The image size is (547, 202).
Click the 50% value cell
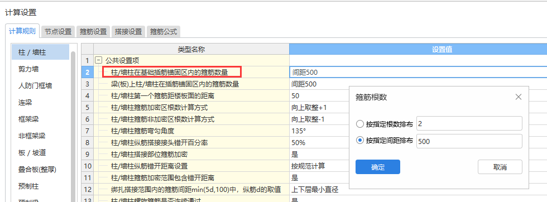(x=298, y=143)
